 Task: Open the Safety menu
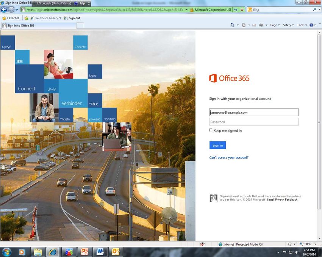288,25
